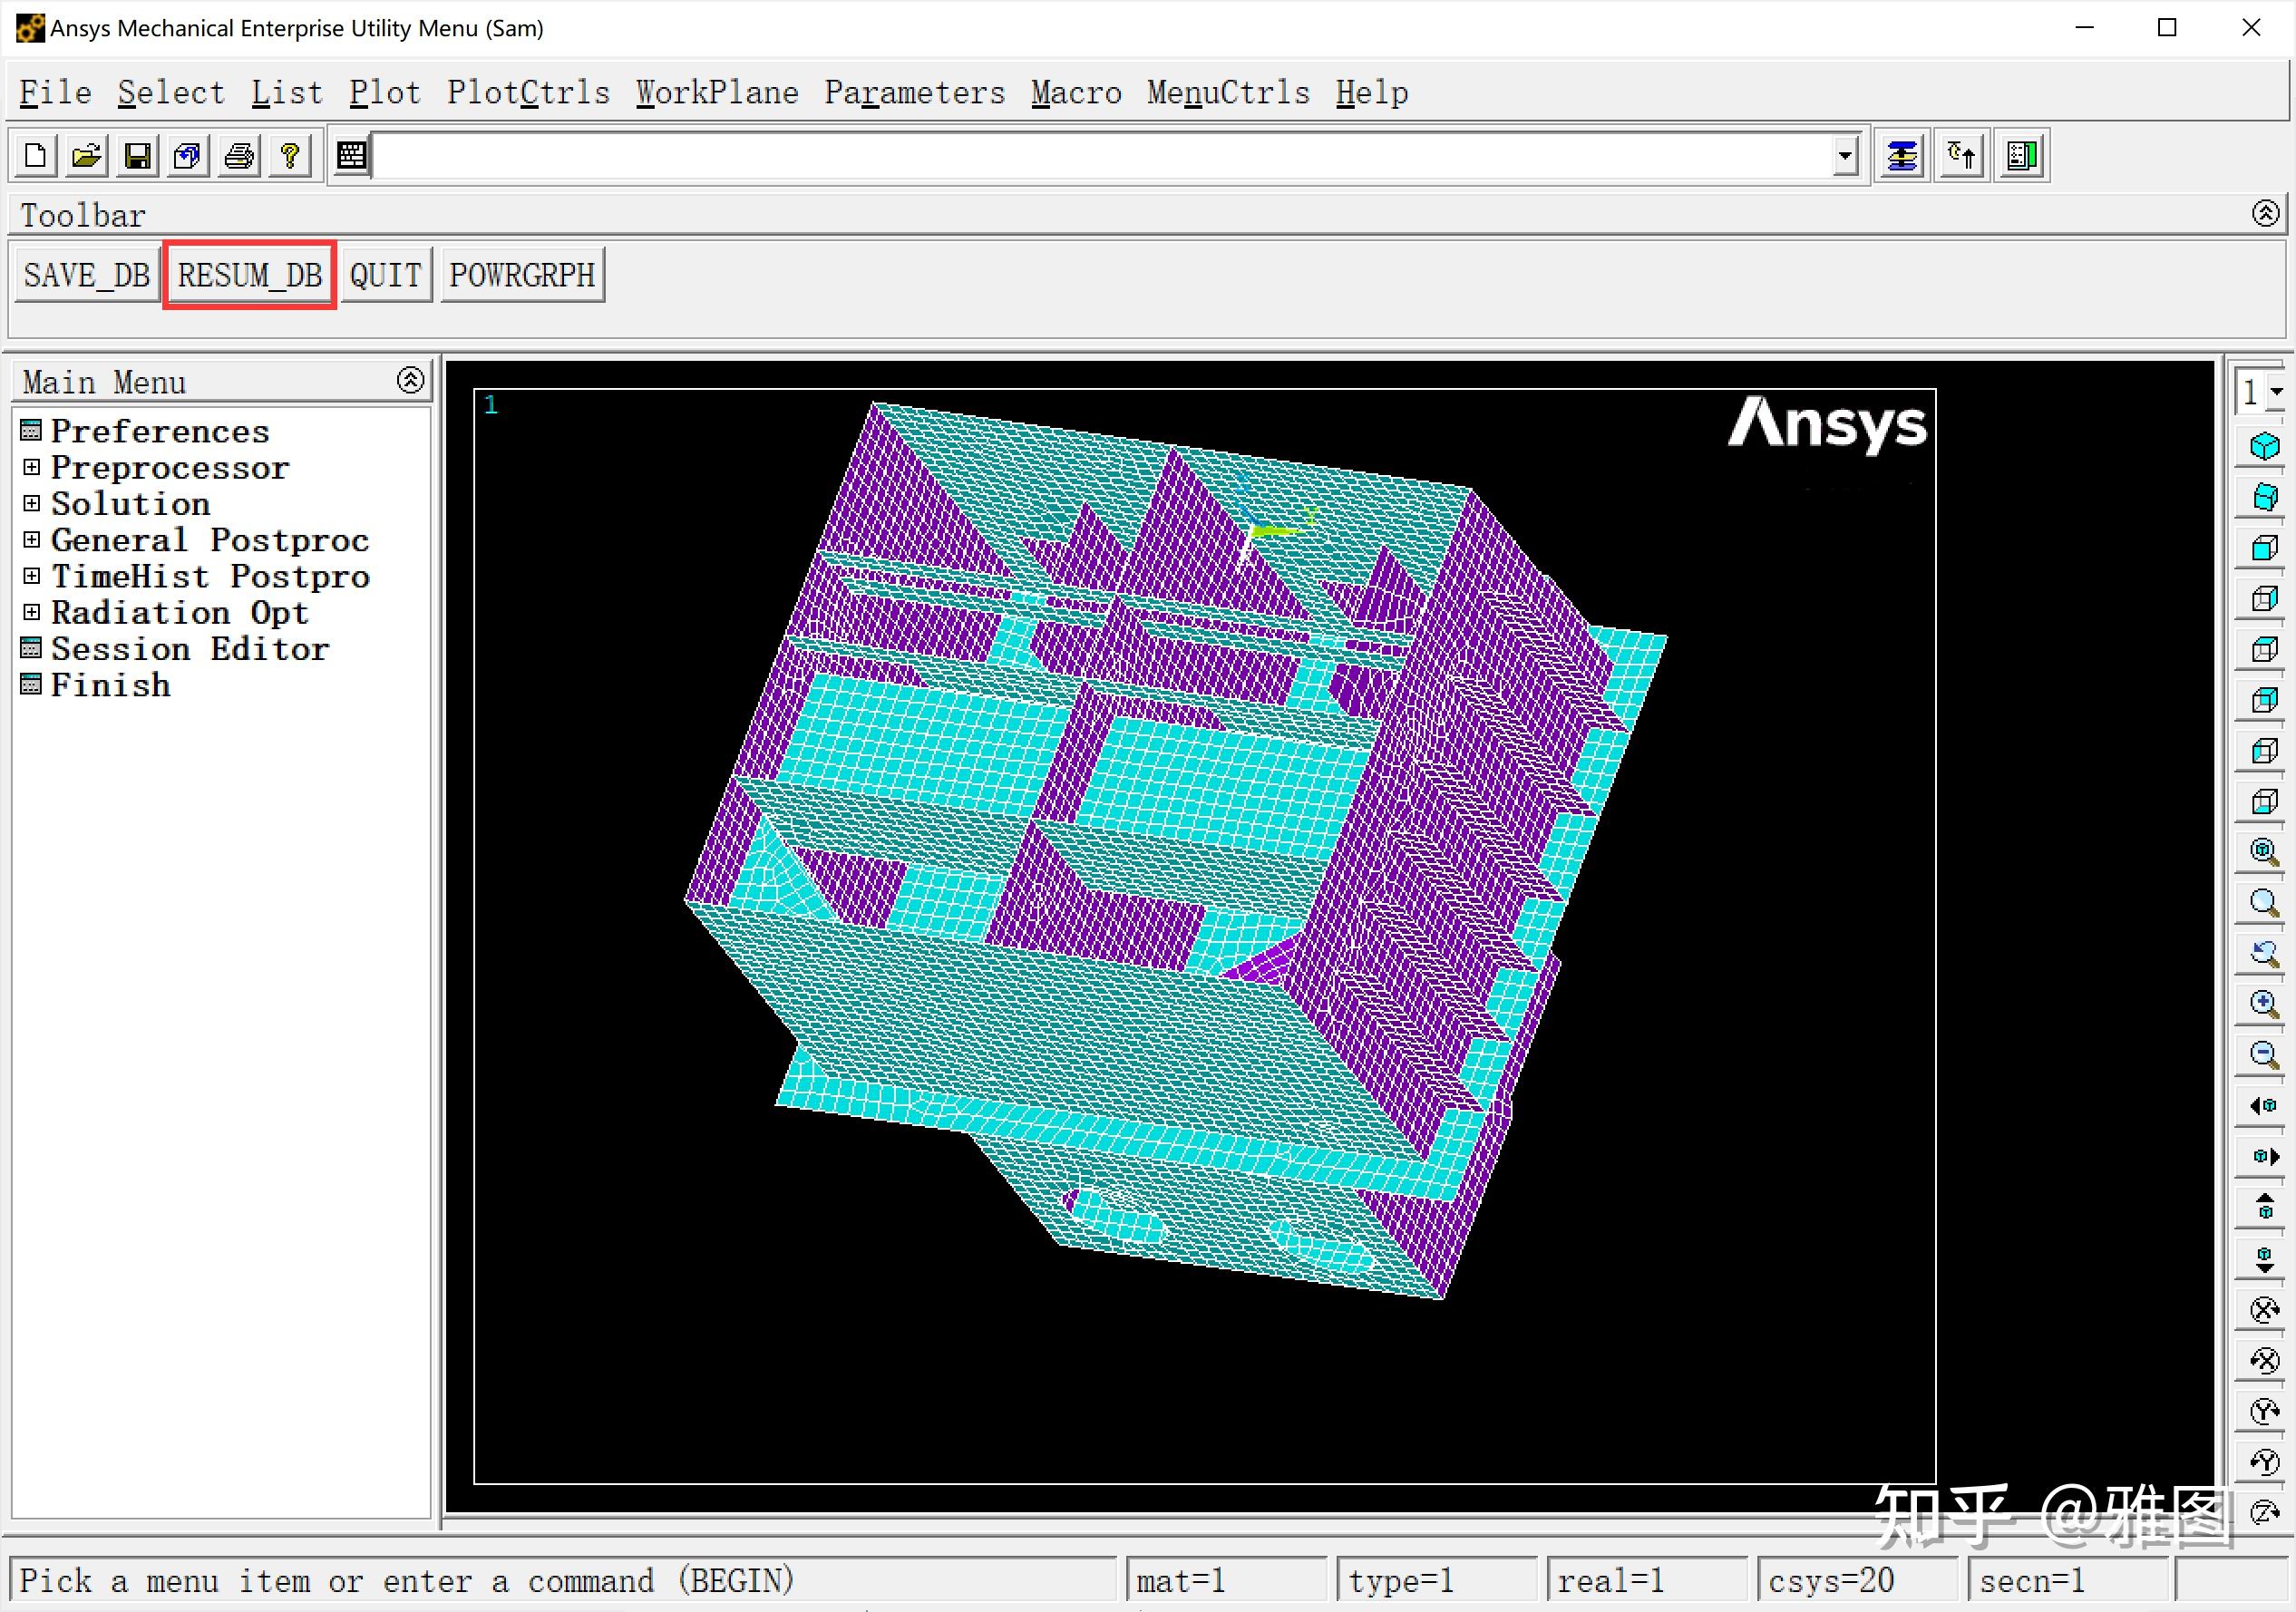Expand the Solution tree item
This screenshot has height=1612, width=2296.
point(31,503)
